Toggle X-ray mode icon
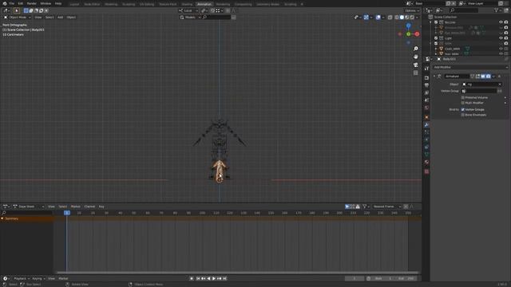 [x=390, y=18]
